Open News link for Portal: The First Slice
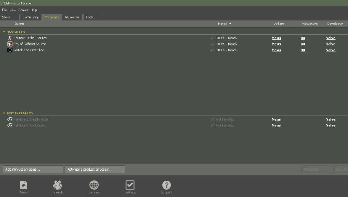The image size is (348, 197). coord(276,50)
